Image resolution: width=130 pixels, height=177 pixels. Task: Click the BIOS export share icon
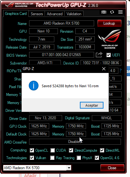99,55
